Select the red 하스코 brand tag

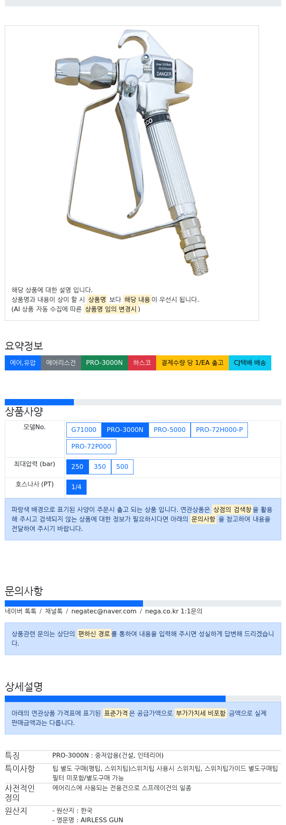point(142,362)
